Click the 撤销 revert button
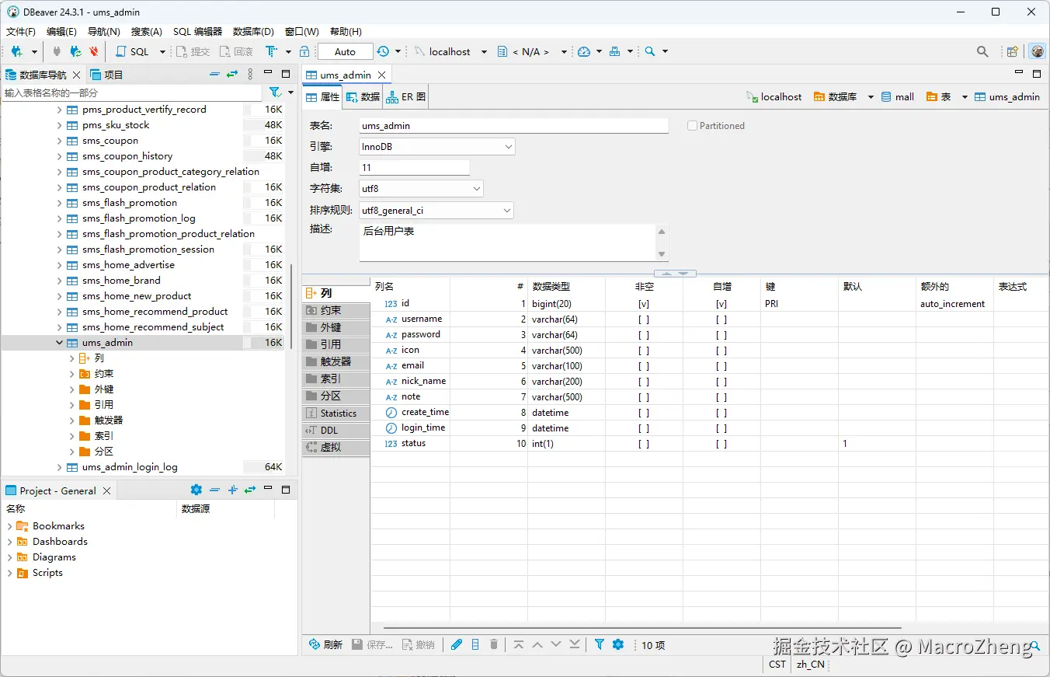1050x677 pixels. 419,644
